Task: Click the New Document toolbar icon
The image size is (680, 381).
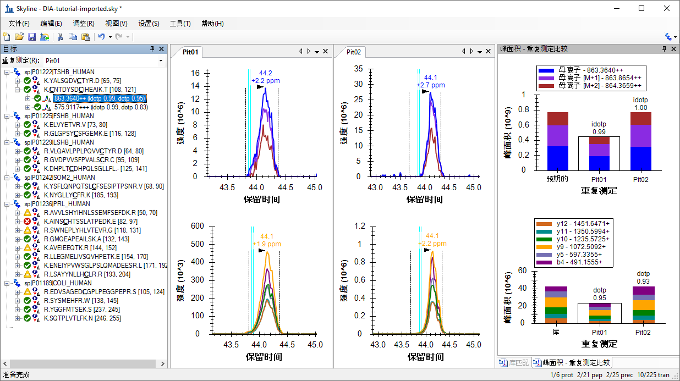Action: click(6, 37)
